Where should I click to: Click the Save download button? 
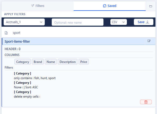143,22
